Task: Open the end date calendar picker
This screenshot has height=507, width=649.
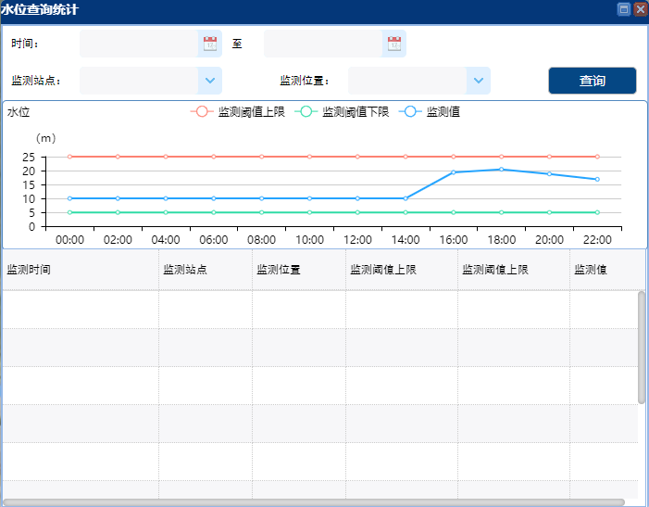Action: 394,44
